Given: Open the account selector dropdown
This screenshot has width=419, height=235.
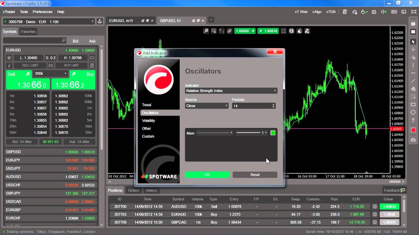Looking at the screenshot, I should tap(48, 22).
